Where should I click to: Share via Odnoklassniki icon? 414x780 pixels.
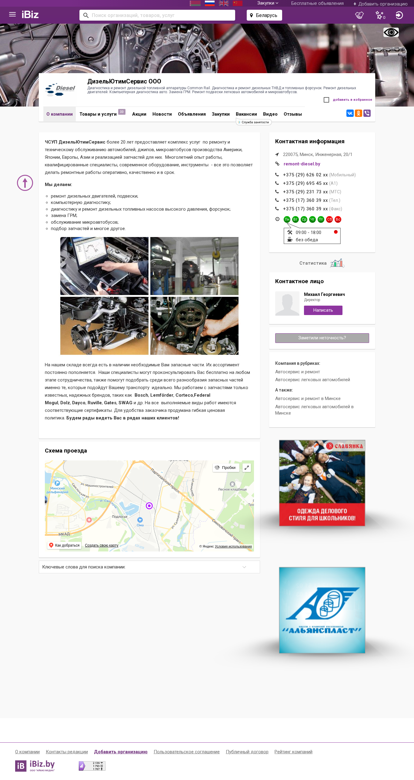click(359, 113)
